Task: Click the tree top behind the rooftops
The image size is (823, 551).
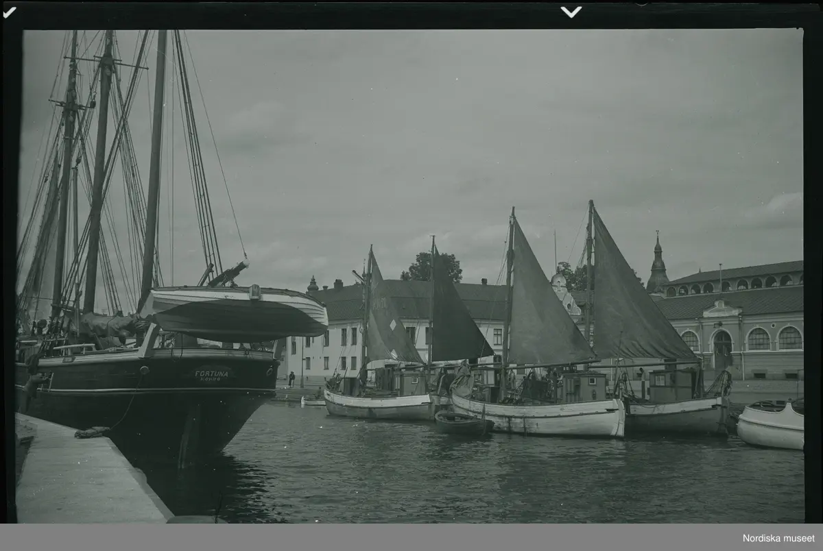Action: click(x=432, y=267)
